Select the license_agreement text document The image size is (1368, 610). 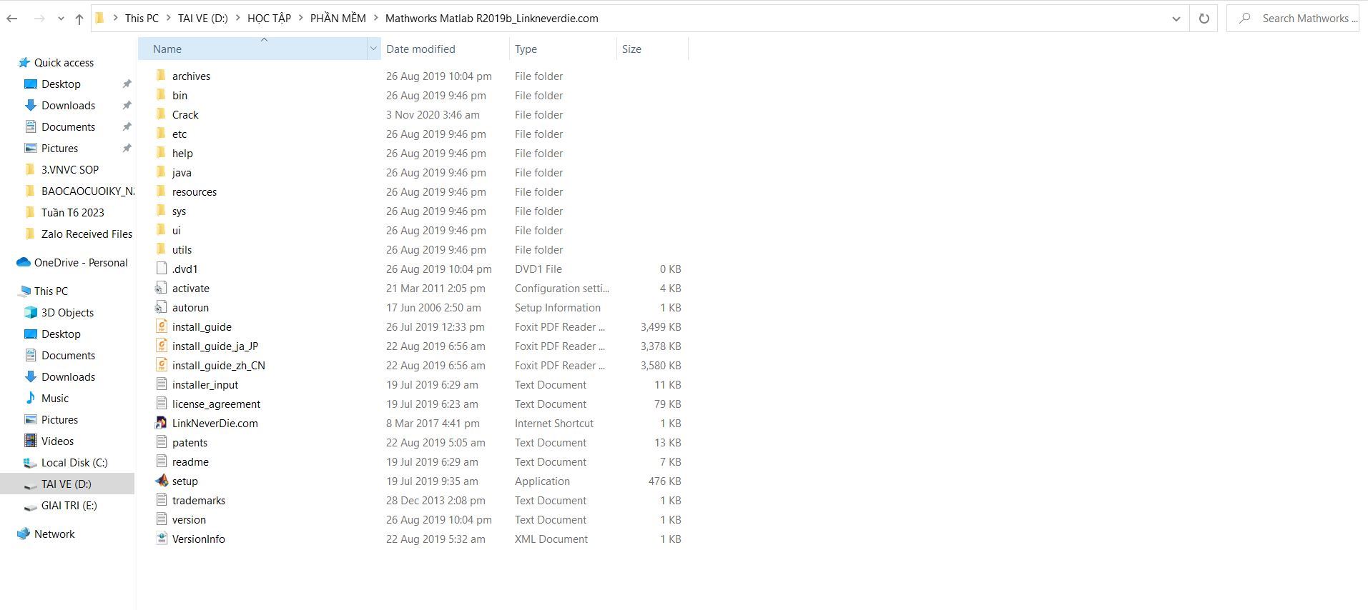216,404
